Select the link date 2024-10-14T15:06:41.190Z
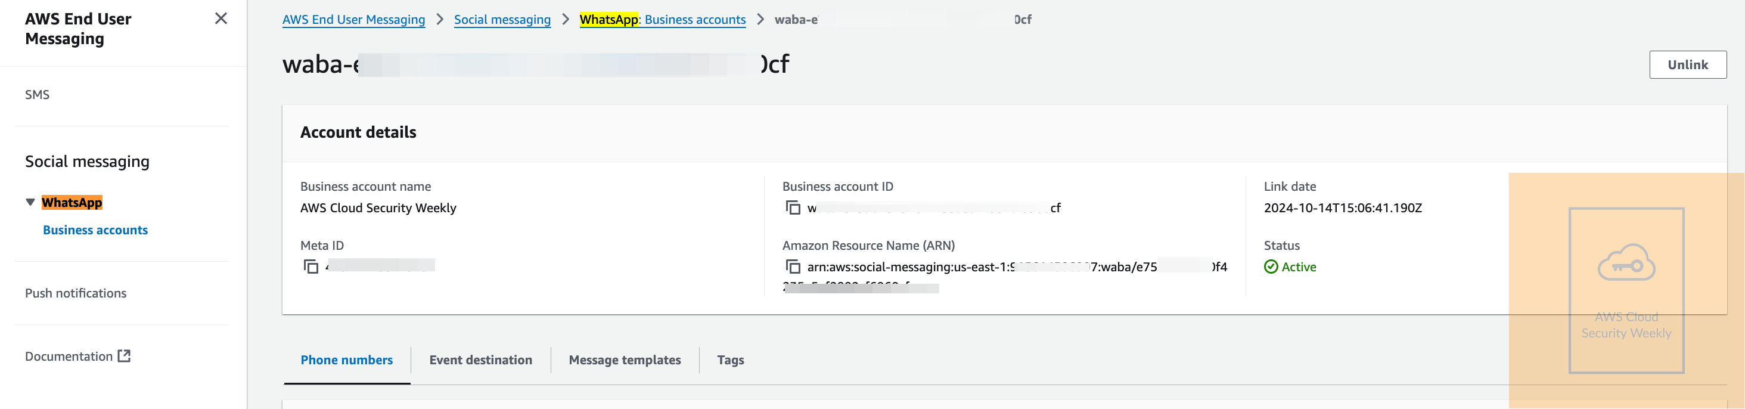This screenshot has width=1745, height=409. click(x=1343, y=208)
